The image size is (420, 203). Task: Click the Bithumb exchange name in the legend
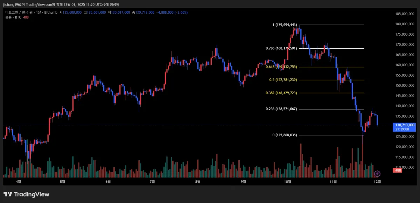tap(51, 12)
